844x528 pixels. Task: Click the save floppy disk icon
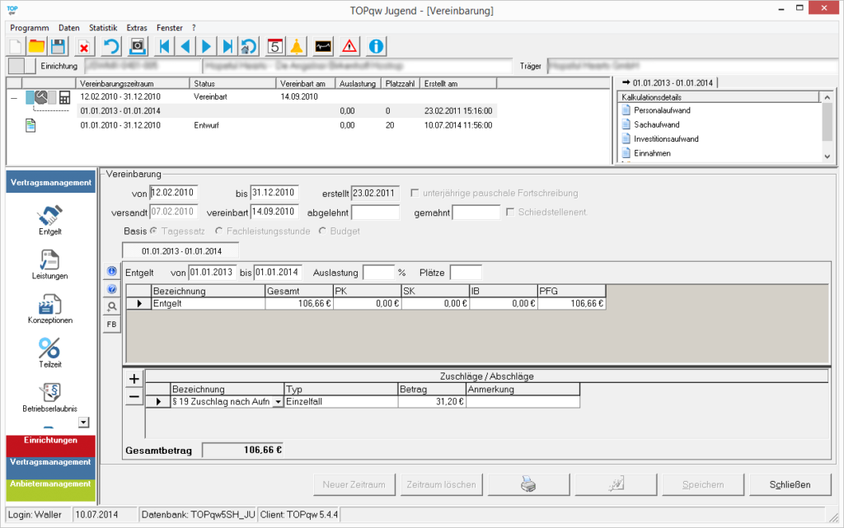pyautogui.click(x=58, y=46)
